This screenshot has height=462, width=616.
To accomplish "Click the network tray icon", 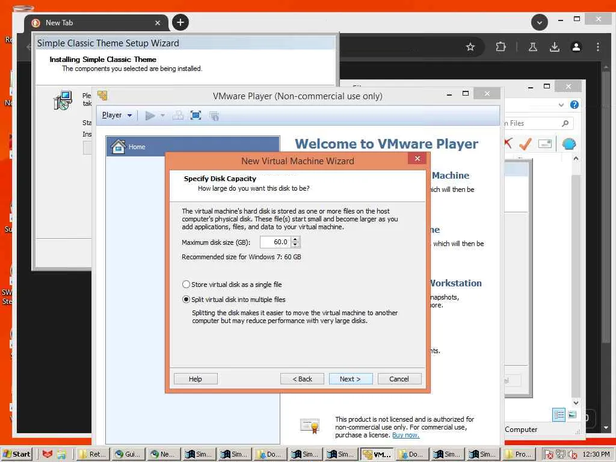I will click(561, 454).
